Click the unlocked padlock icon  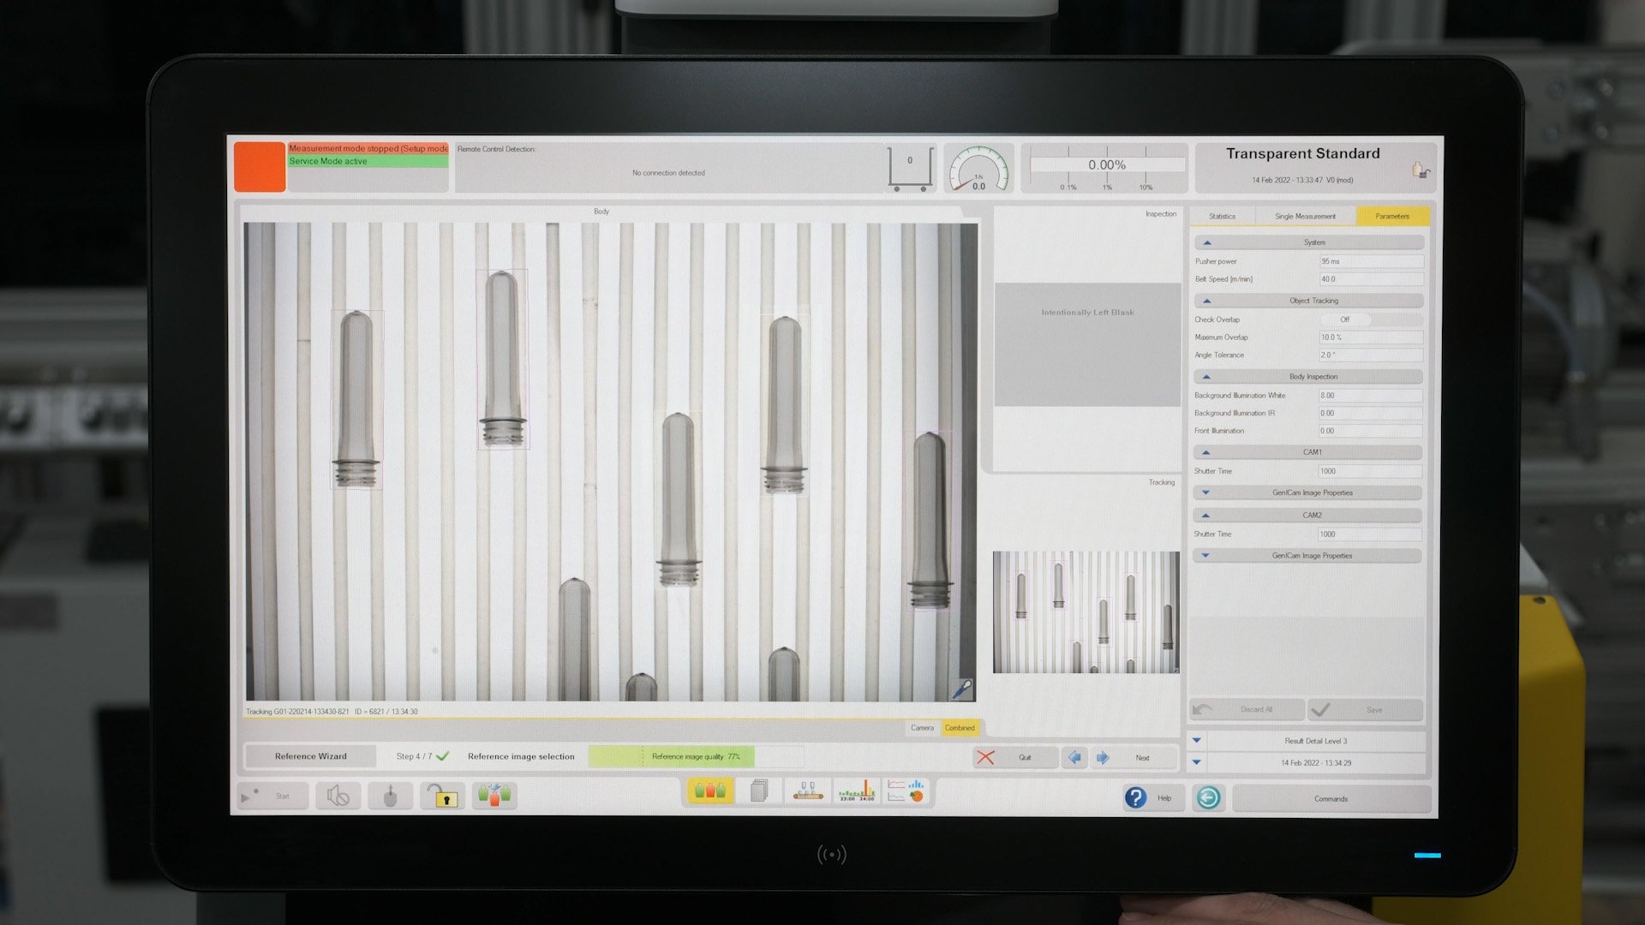[x=442, y=797]
